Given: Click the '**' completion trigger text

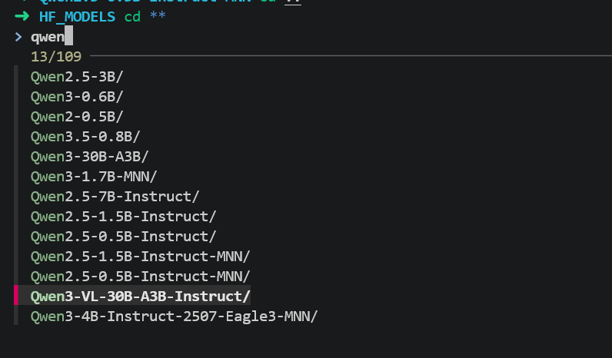Looking at the screenshot, I should pos(158,16).
